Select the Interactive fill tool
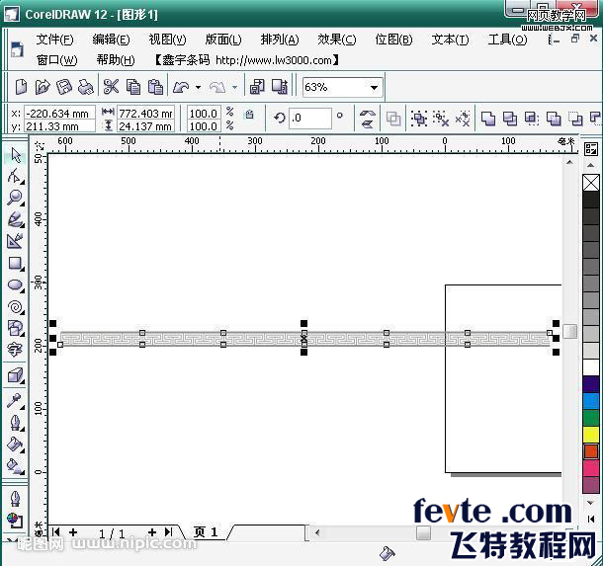The height and width of the screenshot is (566, 603). pyautogui.click(x=16, y=466)
